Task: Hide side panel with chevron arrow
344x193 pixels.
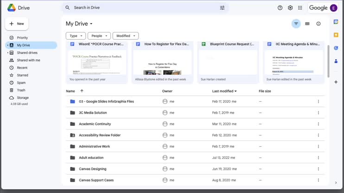Action: tap(336, 183)
